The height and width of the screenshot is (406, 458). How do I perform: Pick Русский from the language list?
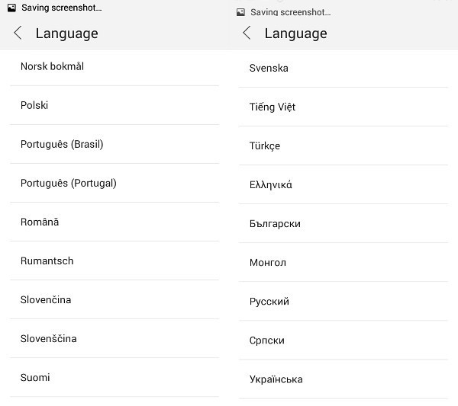(x=269, y=301)
